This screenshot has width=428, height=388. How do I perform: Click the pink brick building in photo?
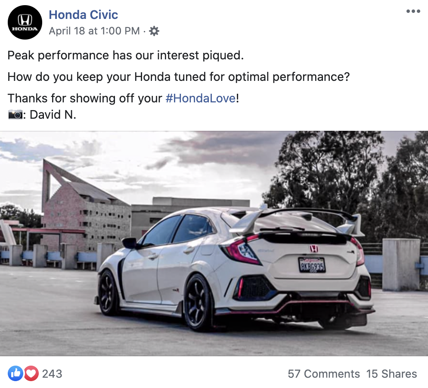[x=85, y=206]
